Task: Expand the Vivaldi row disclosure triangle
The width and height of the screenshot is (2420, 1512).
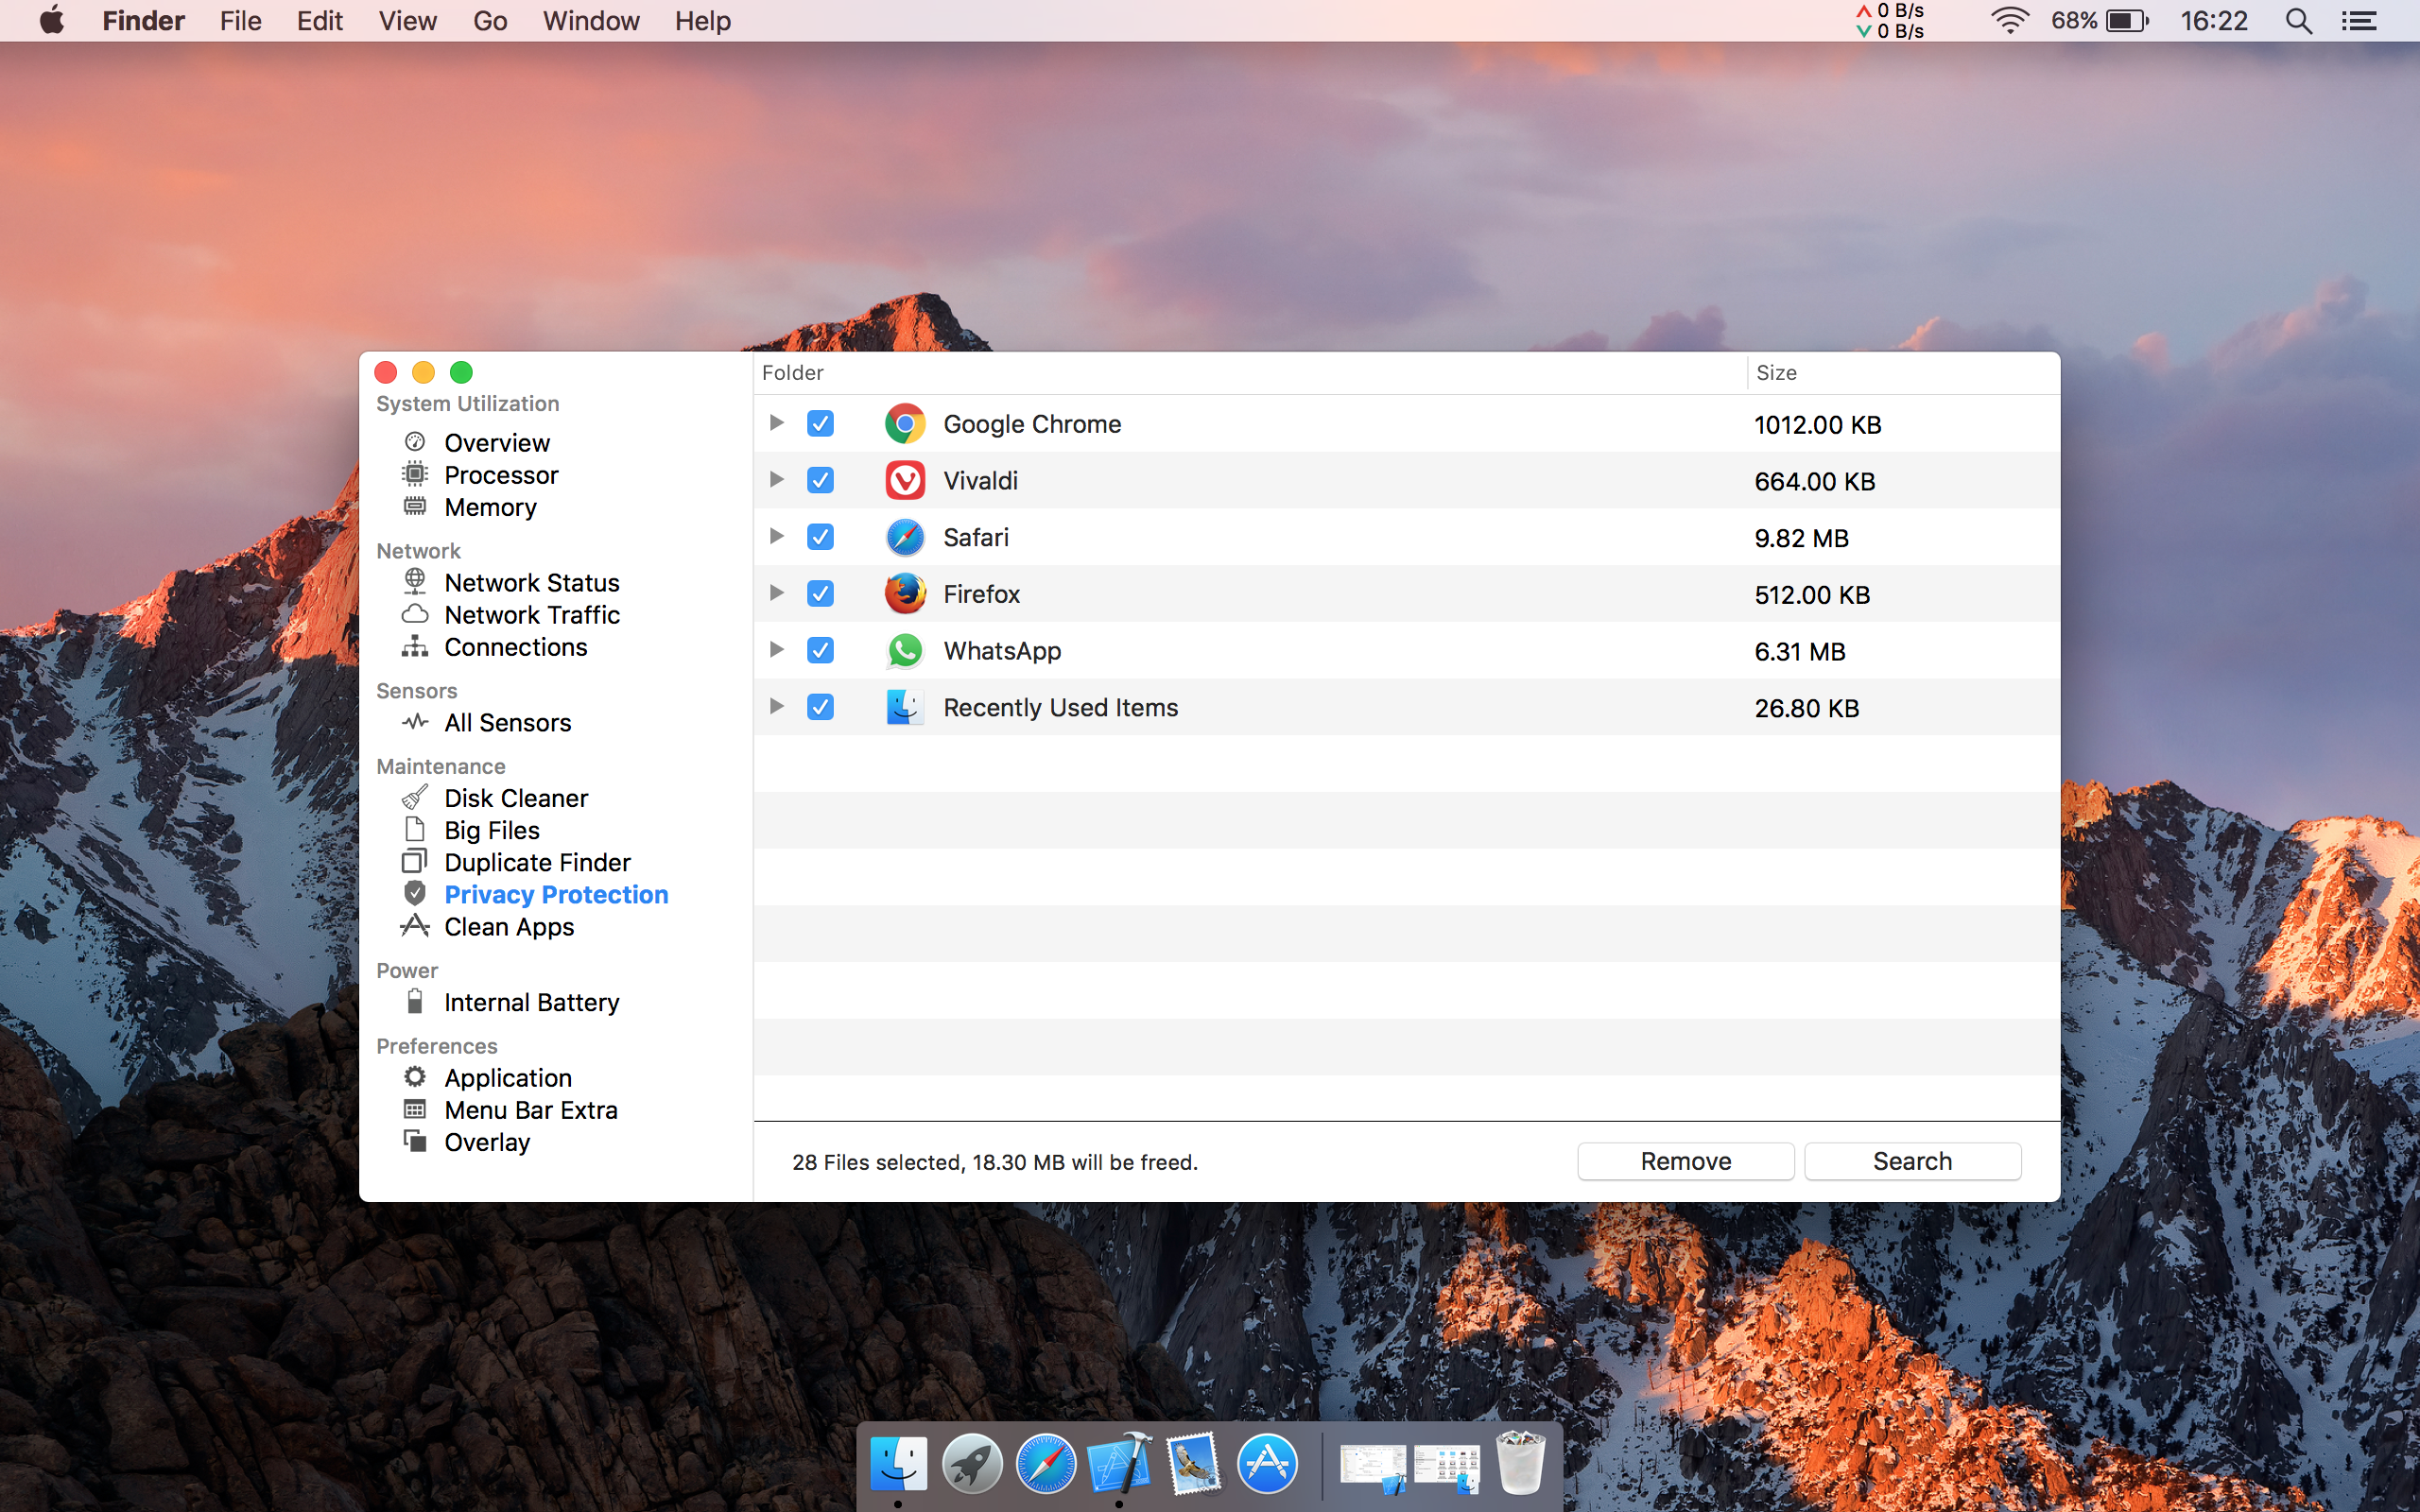Action: point(776,480)
